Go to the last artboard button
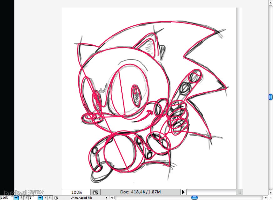273x200 pixels. pyautogui.click(x=50, y=198)
